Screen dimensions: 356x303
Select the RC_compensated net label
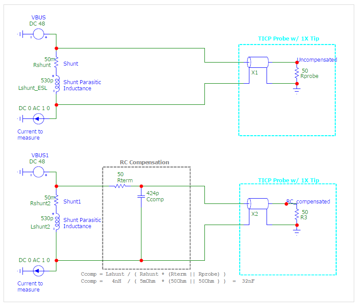pos(308,202)
